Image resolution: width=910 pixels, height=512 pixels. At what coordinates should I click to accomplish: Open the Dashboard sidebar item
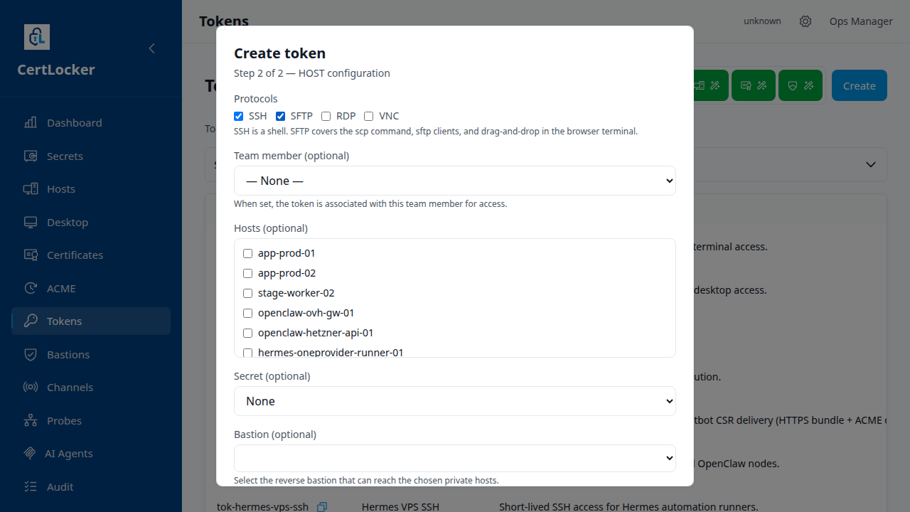click(91, 122)
